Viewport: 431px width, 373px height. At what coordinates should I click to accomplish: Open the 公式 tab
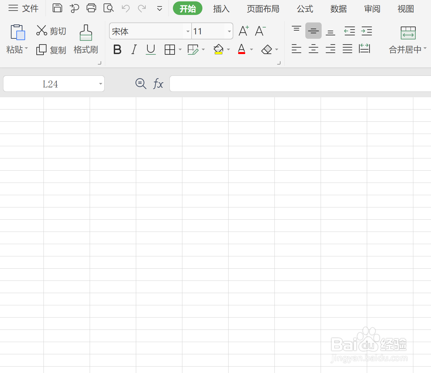click(305, 9)
